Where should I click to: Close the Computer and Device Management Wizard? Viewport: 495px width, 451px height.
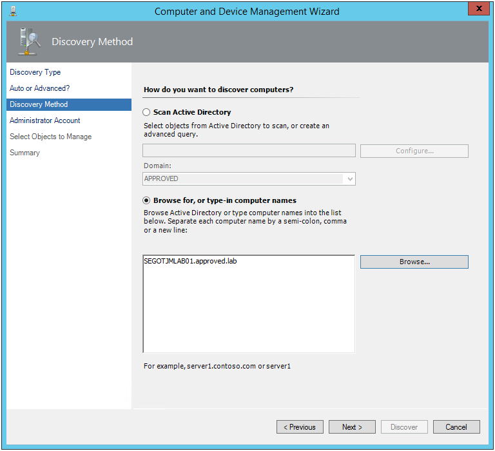coord(478,10)
